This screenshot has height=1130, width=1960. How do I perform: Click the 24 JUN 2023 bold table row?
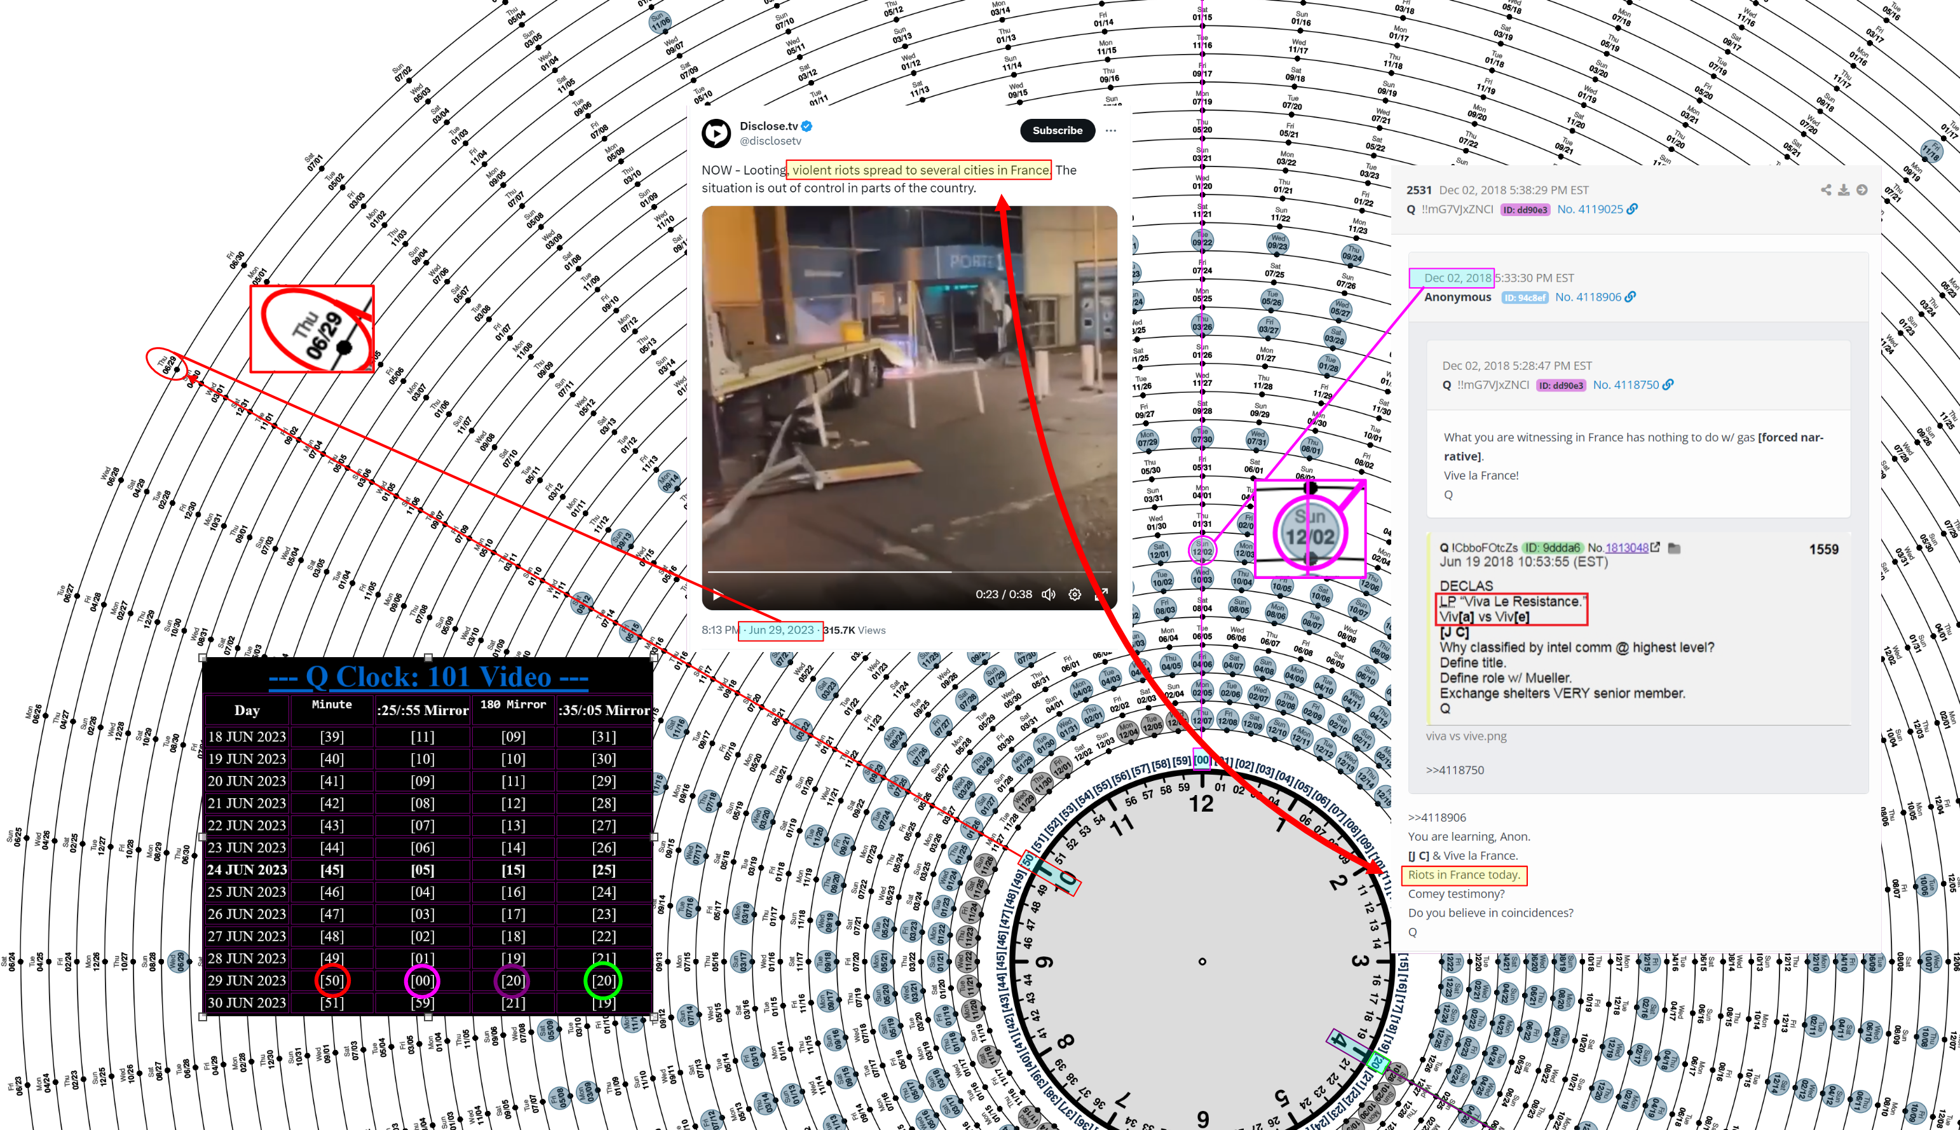[428, 869]
